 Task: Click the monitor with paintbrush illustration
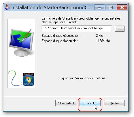pyautogui.click(x=21, y=42)
